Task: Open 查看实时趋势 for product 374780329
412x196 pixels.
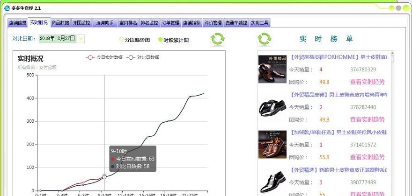Action: tap(367, 82)
